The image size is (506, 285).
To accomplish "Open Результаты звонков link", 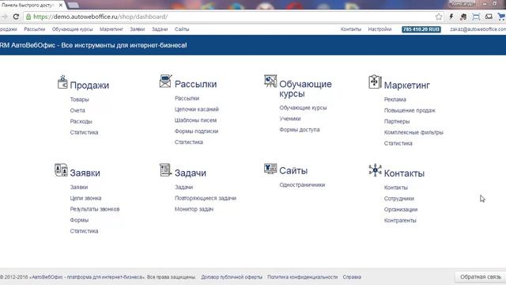I will click(x=95, y=209).
